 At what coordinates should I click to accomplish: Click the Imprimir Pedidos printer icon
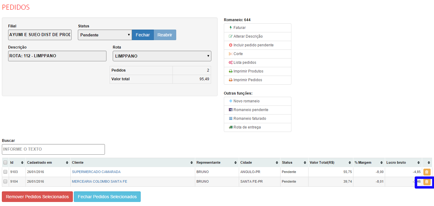click(231, 80)
